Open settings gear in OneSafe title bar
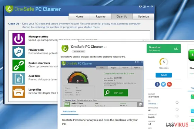 140,6
